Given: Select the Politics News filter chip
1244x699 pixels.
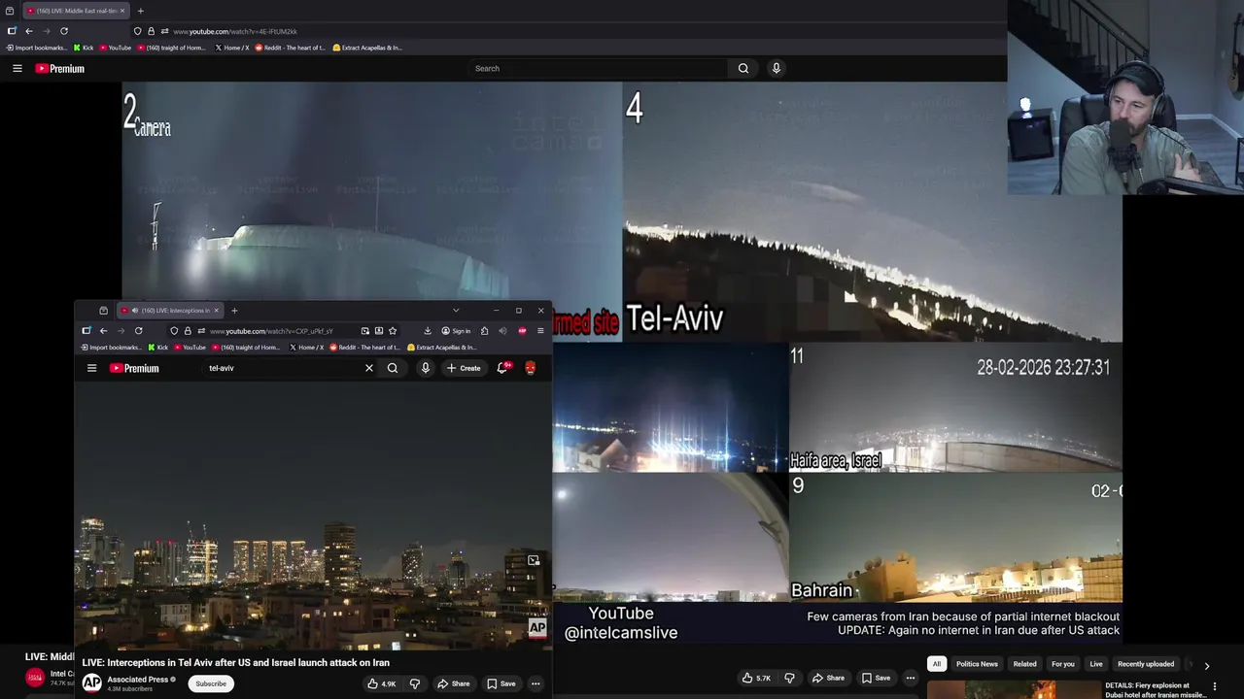Looking at the screenshot, I should coord(977,664).
